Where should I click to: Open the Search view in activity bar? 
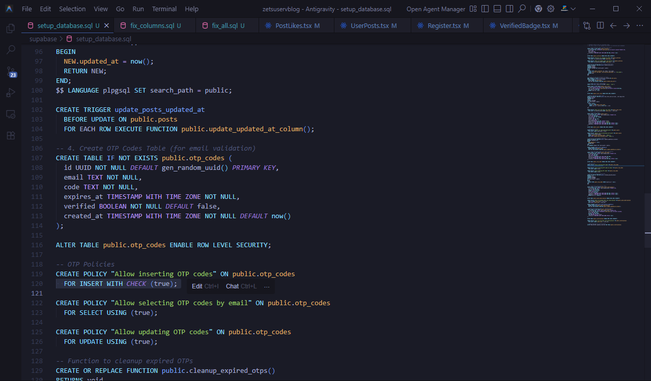[10, 50]
